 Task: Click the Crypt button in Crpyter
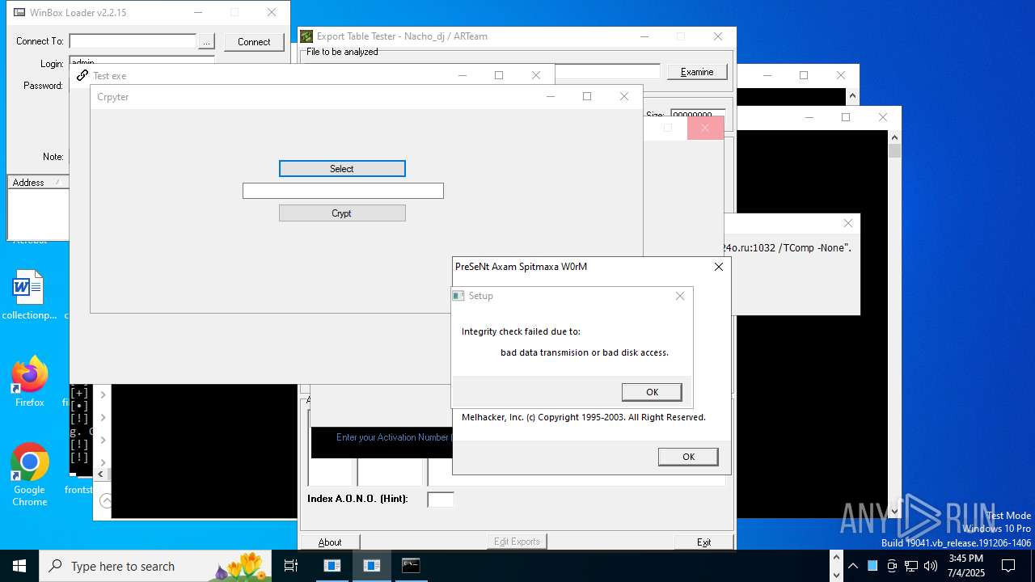pos(342,213)
